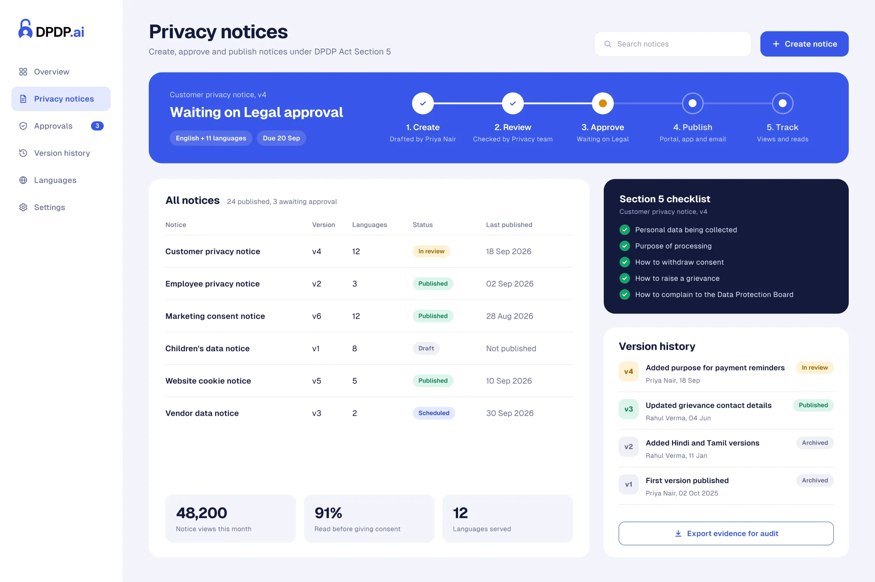Select step 2 Review checkmark circle

tap(513, 104)
